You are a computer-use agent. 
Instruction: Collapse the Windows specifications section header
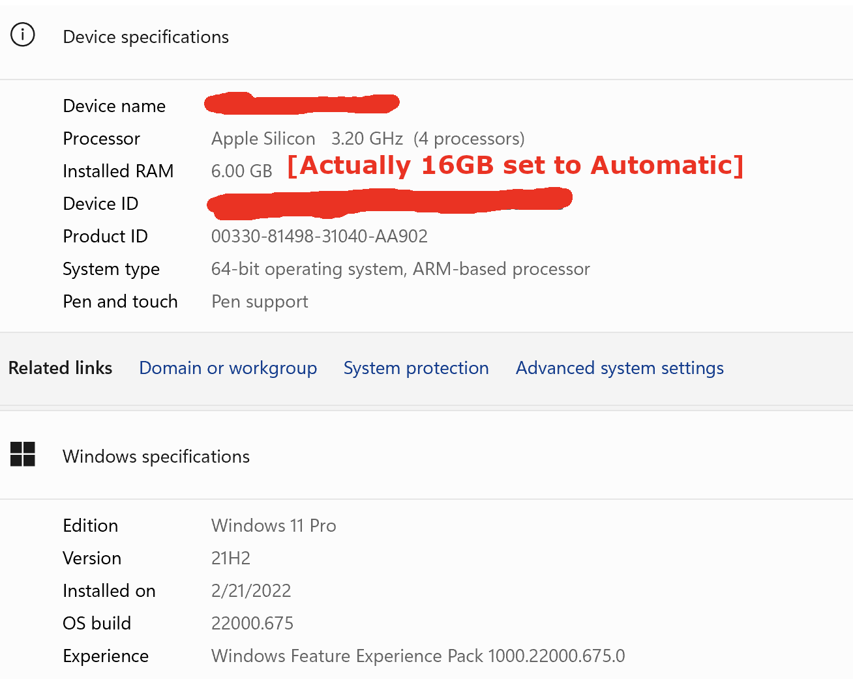point(156,457)
